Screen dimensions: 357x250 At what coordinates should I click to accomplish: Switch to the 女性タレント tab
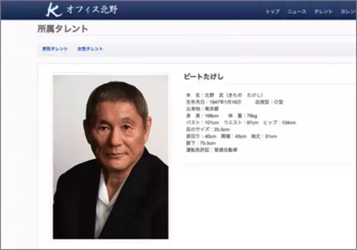point(90,49)
